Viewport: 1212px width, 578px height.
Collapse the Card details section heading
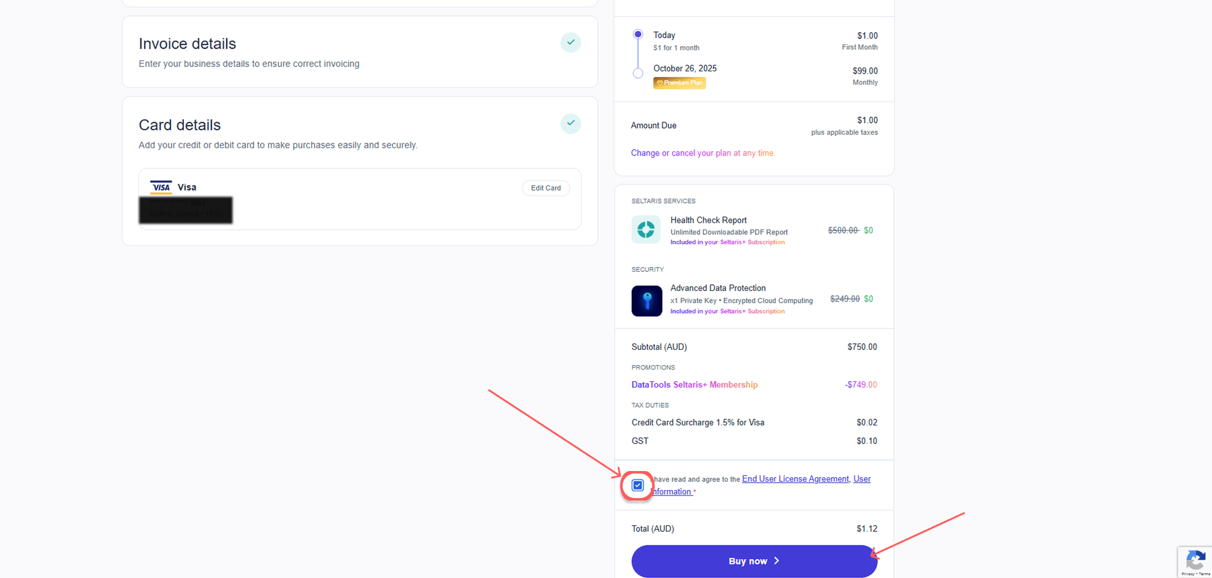click(x=179, y=125)
